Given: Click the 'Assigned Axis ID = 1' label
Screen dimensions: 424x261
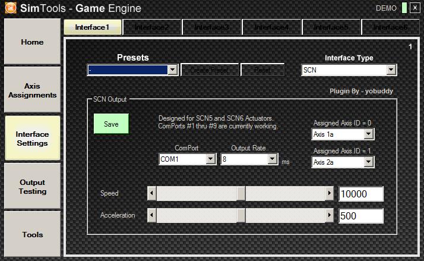Looking at the screenshot, I should coord(342,151).
